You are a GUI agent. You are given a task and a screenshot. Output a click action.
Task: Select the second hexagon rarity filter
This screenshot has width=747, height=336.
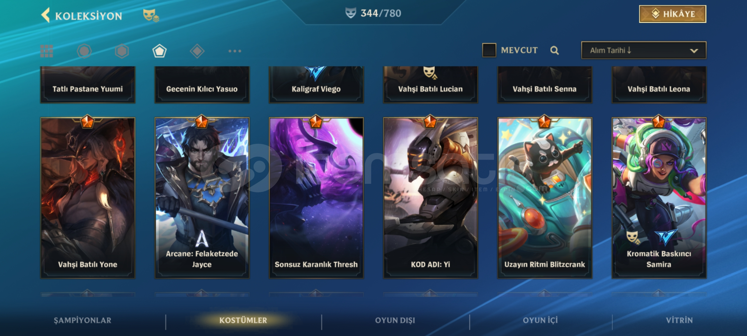coord(122,51)
